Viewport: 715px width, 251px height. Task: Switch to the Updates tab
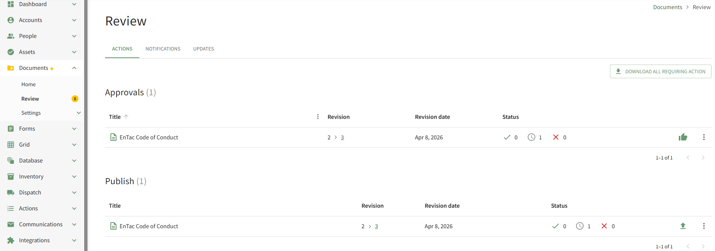coord(203,49)
